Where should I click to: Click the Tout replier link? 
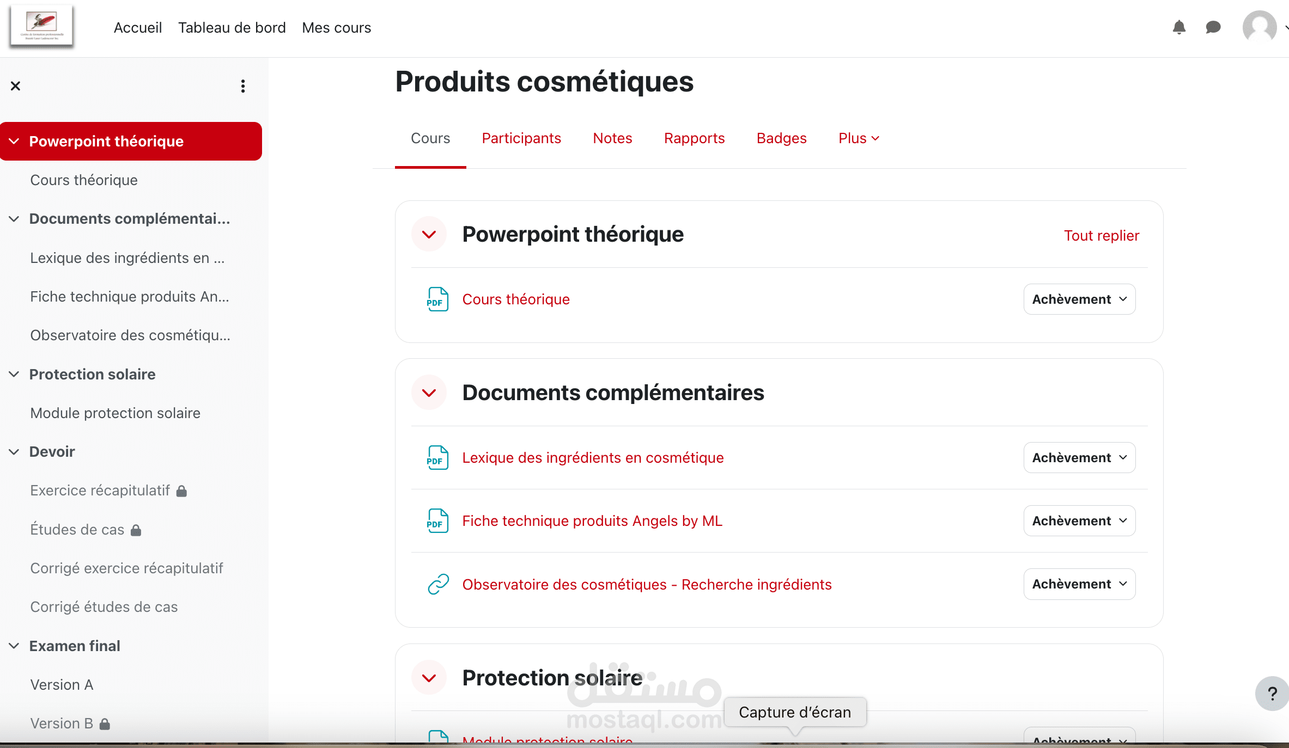coord(1101,236)
